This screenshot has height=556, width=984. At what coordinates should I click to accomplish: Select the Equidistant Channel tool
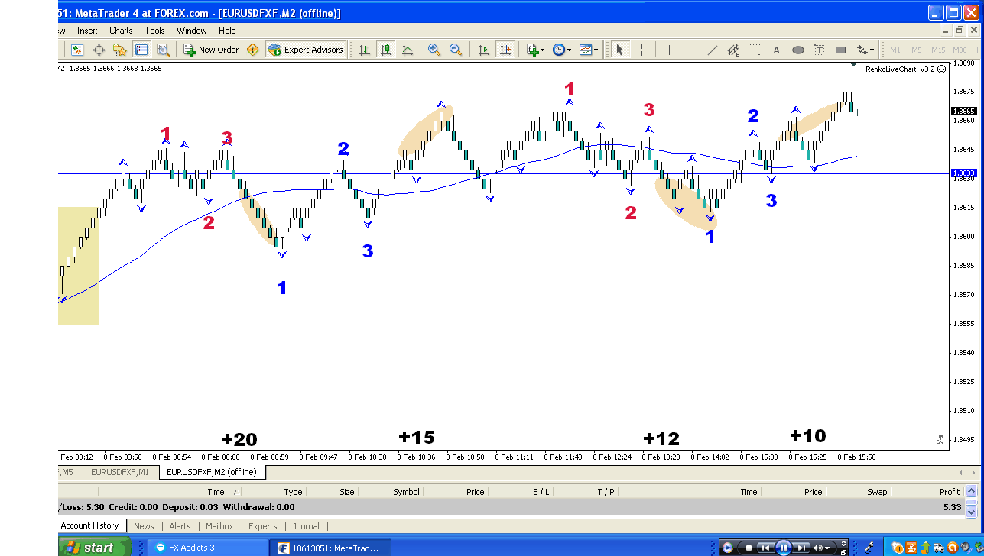click(733, 50)
